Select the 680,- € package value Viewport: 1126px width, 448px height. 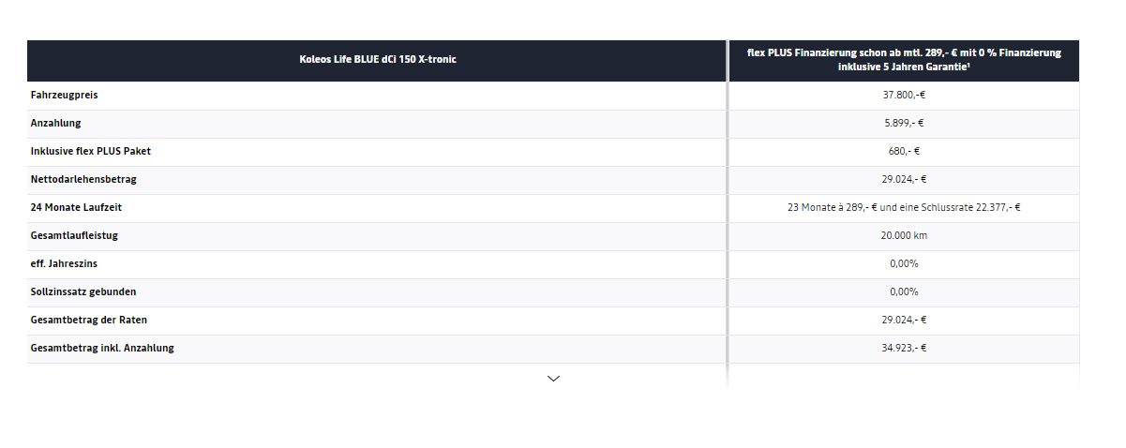pos(904,151)
